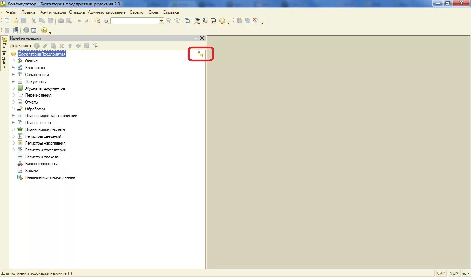
Task: Open the Сервис menu
Action: tap(137, 12)
